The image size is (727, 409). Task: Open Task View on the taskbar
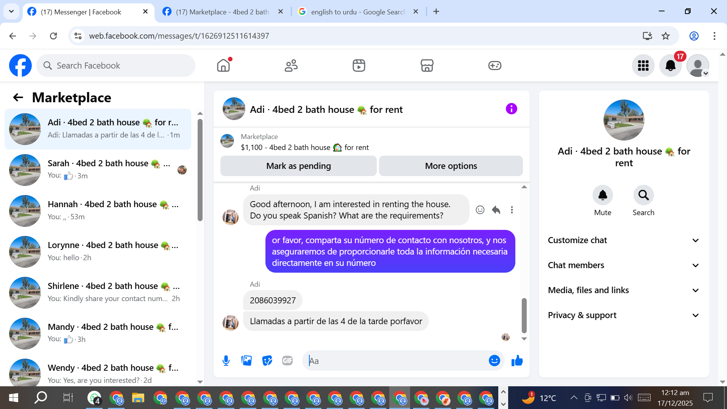pyautogui.click(x=68, y=398)
